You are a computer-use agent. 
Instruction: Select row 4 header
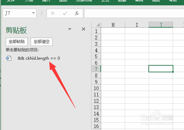tap(96, 50)
